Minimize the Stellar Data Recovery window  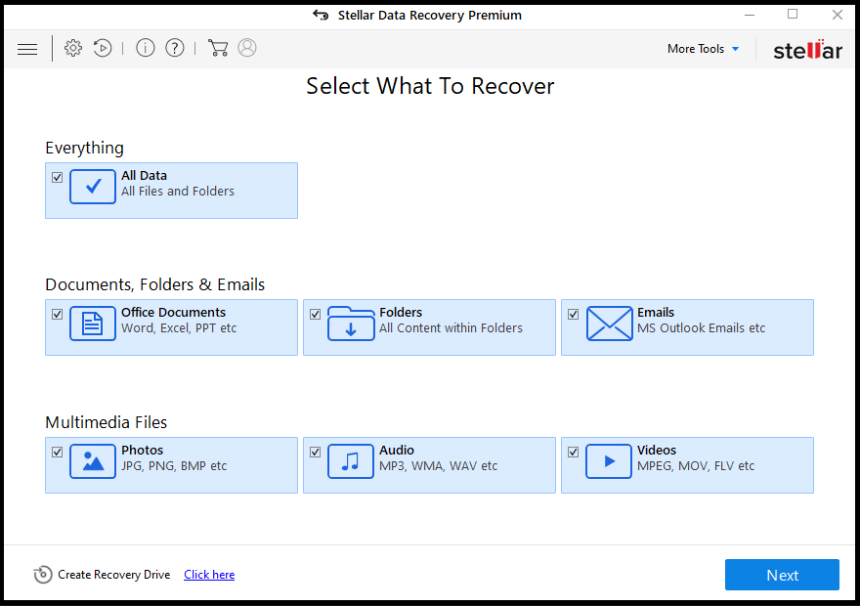pos(750,15)
